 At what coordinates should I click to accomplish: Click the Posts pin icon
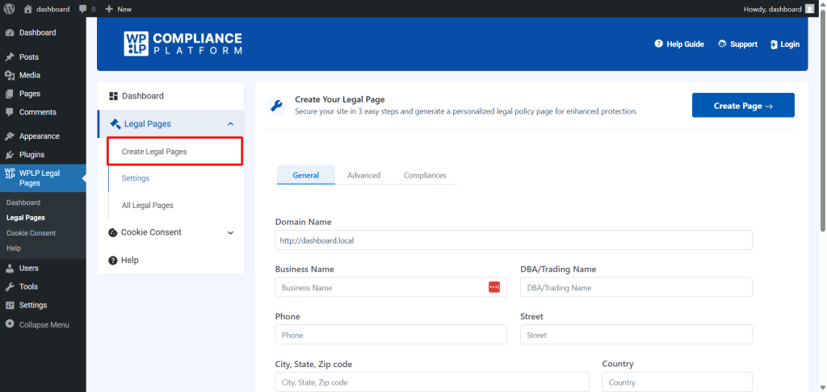[x=10, y=57]
